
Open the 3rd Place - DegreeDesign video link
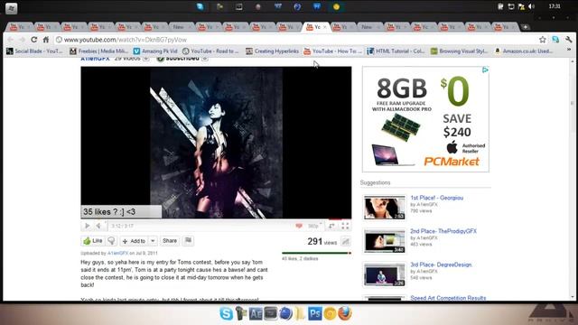(441, 265)
